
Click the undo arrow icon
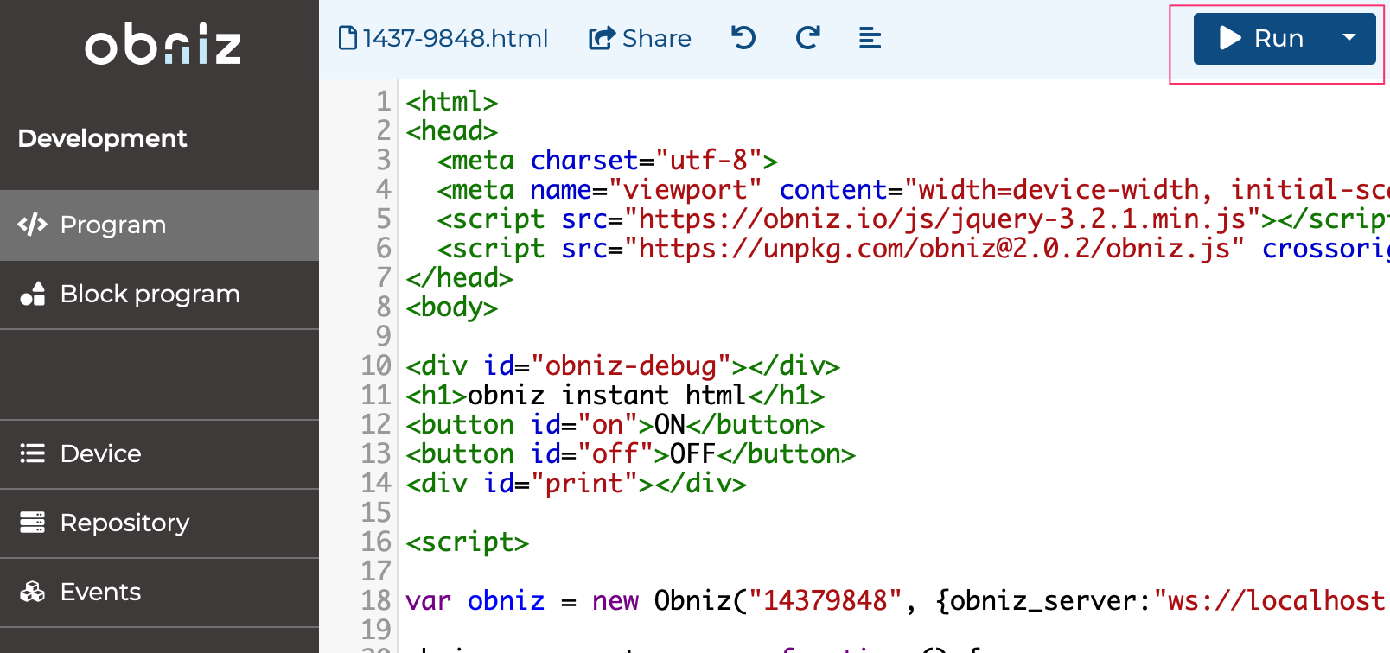pyautogui.click(x=743, y=38)
